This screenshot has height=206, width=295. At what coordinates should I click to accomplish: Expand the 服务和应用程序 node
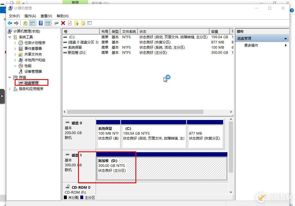click(10, 89)
